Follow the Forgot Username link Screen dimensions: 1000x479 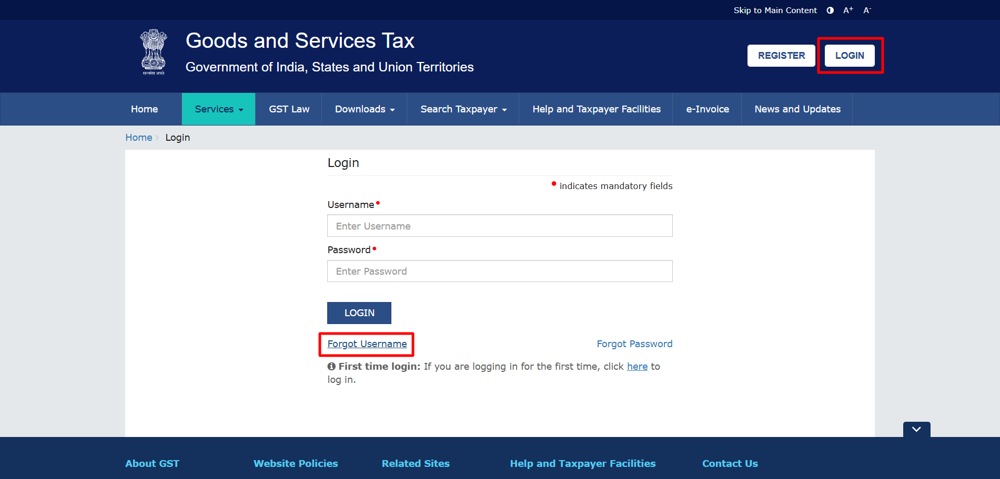click(367, 344)
